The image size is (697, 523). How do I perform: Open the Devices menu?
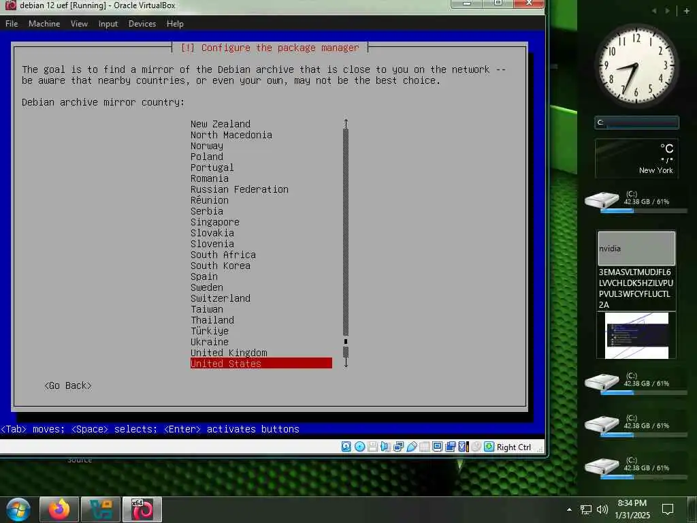point(142,24)
